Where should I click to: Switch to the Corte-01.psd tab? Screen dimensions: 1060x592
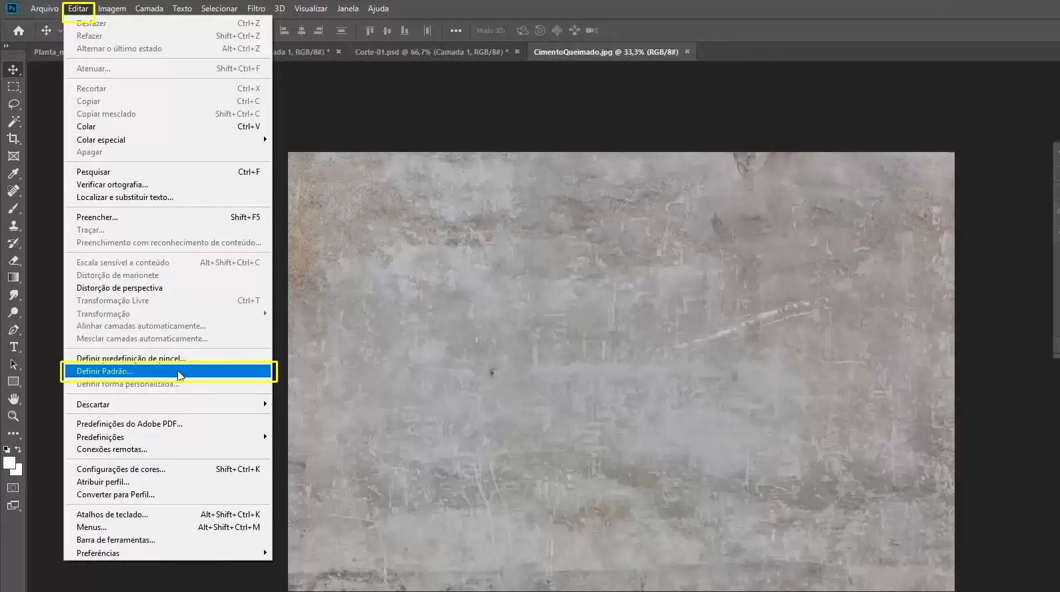[431, 52]
